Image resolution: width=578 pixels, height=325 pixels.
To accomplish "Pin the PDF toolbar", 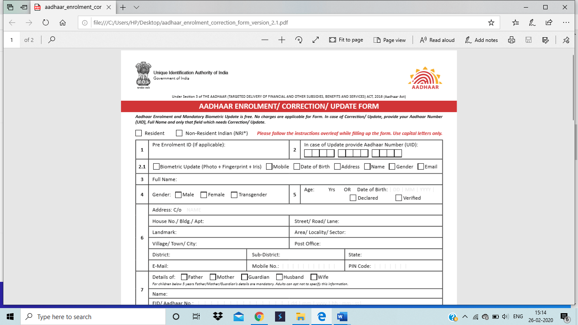I will point(566,40).
